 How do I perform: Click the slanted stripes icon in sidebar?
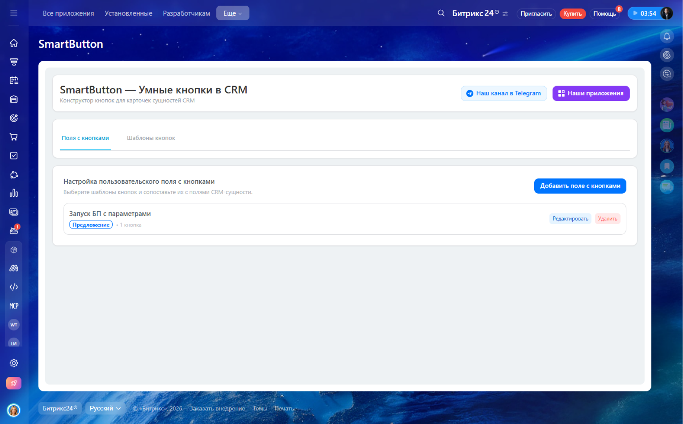coord(14,268)
